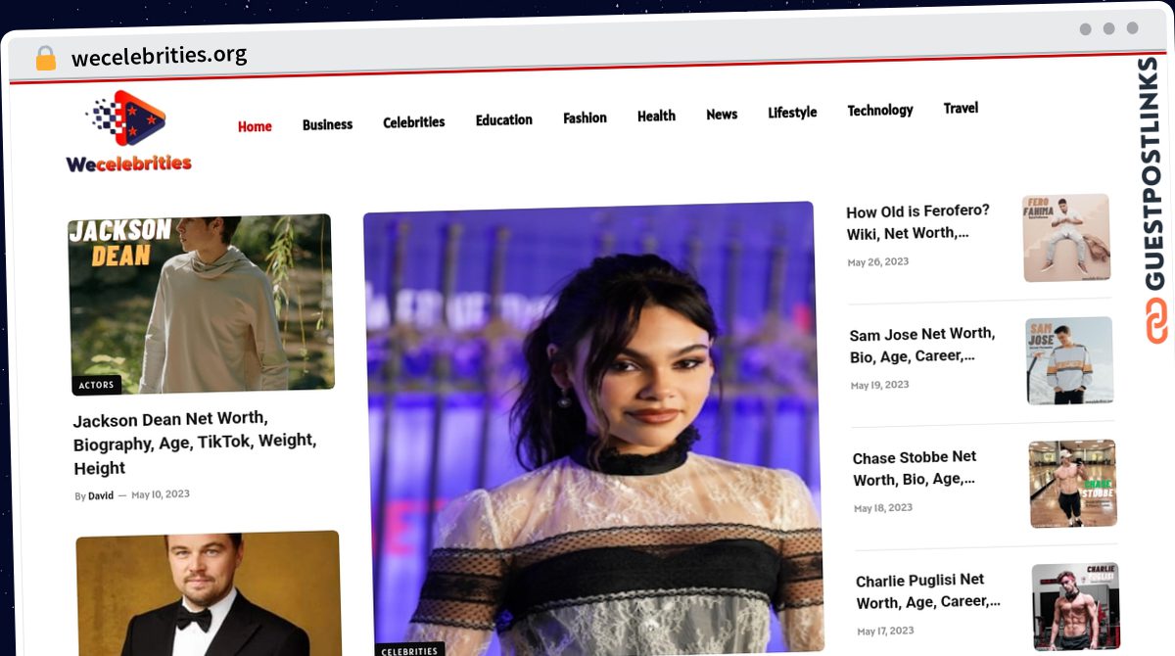The height and width of the screenshot is (656, 1175).
Task: Open the tuxedo man article thumbnail
Action: [x=209, y=593]
